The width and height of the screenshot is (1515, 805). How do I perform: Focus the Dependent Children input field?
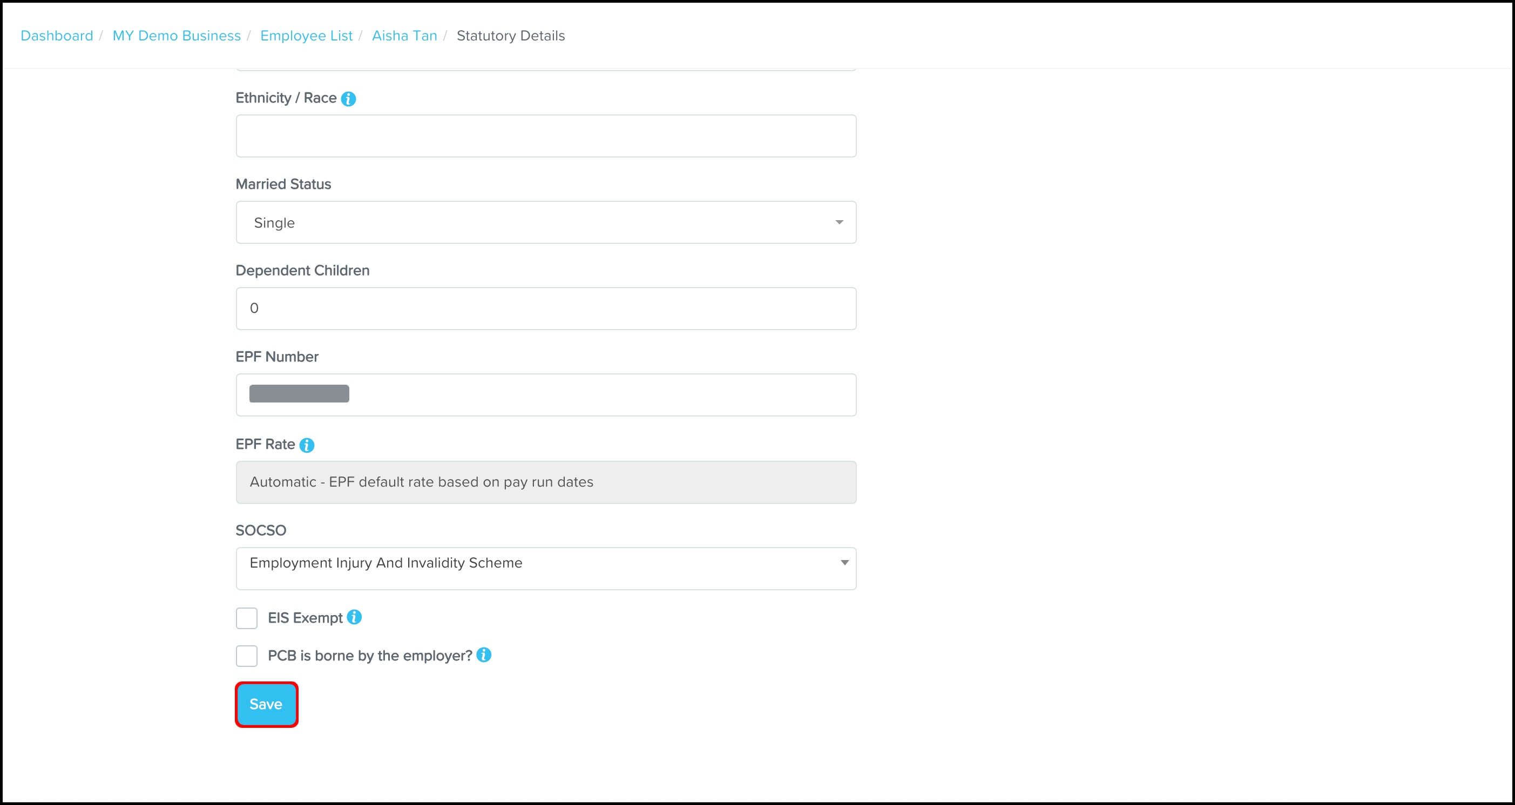545,309
